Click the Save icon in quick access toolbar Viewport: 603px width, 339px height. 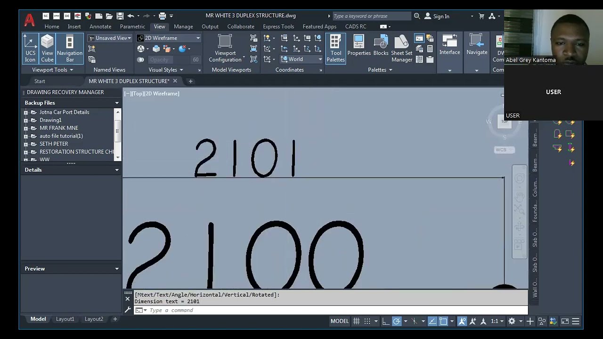click(120, 16)
